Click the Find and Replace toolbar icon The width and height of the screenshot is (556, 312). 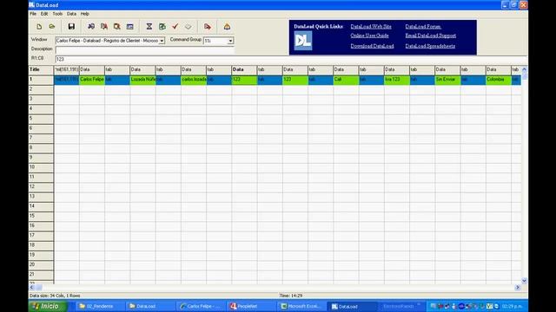click(104, 27)
